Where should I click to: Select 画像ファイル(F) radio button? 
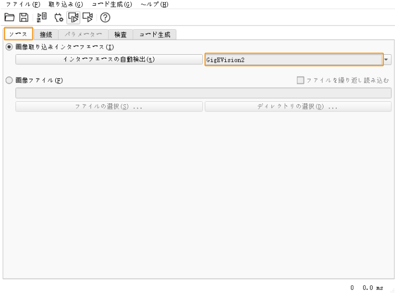point(9,80)
